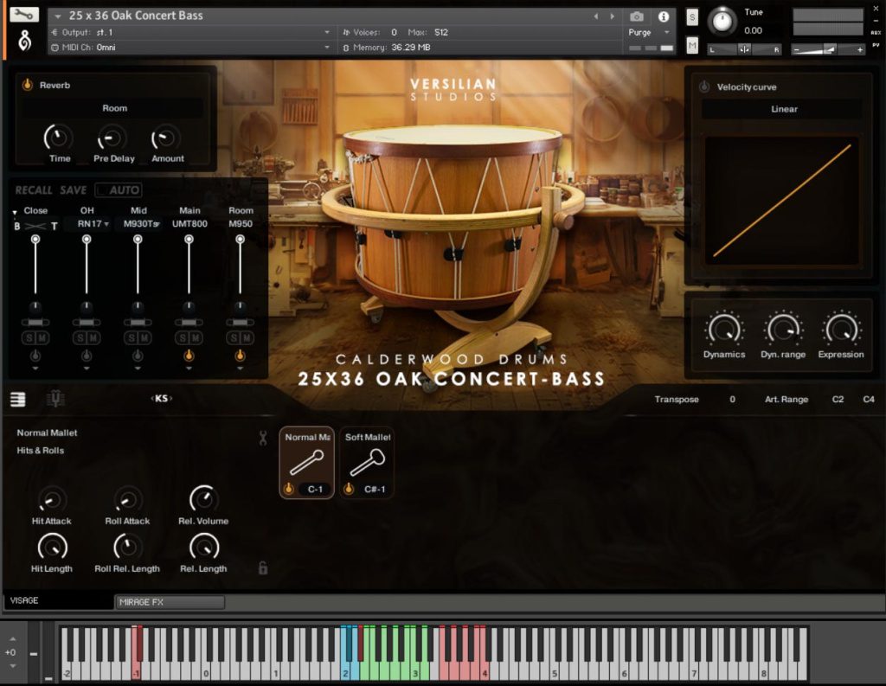Viewport: 886px width, 686px height.
Task: Disable the Room mic power button
Action: [x=241, y=356]
